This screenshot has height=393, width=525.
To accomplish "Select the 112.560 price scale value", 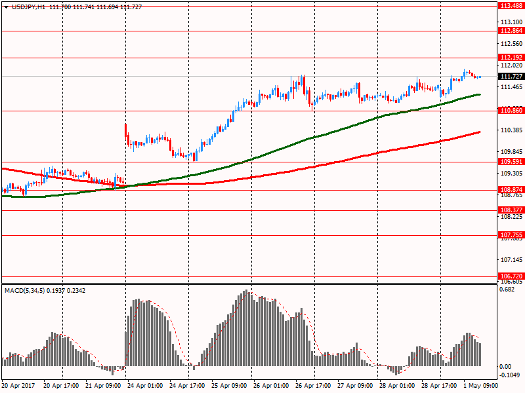I will [511, 44].
